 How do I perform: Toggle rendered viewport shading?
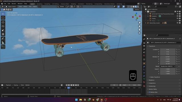pos(138,7)
